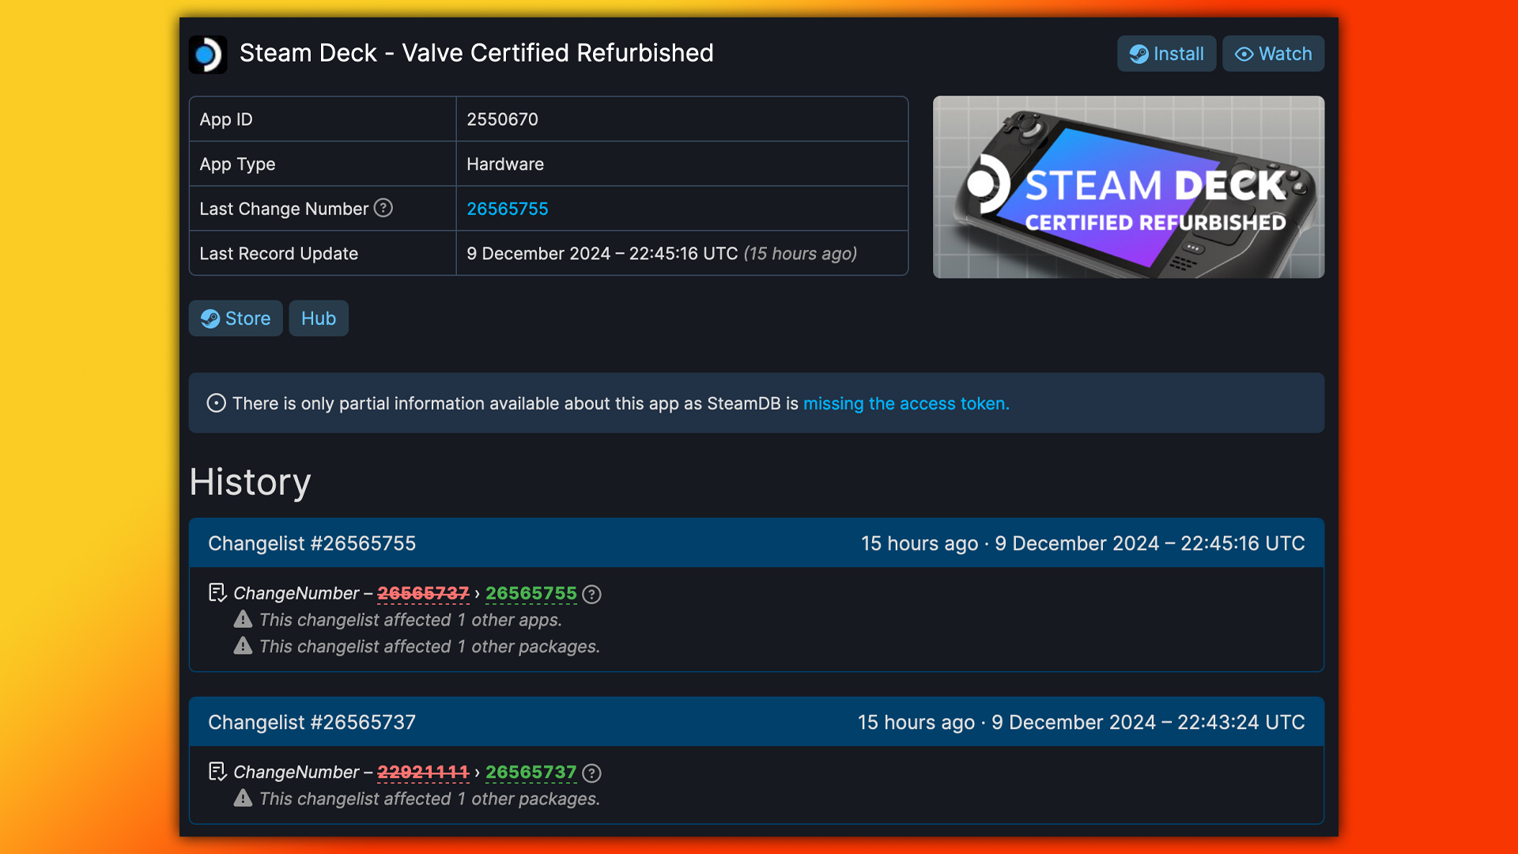Viewport: 1518px width, 854px height.
Task: Click timestamp '22:43:24 UTC' in second changelist header
Action: tap(1240, 722)
